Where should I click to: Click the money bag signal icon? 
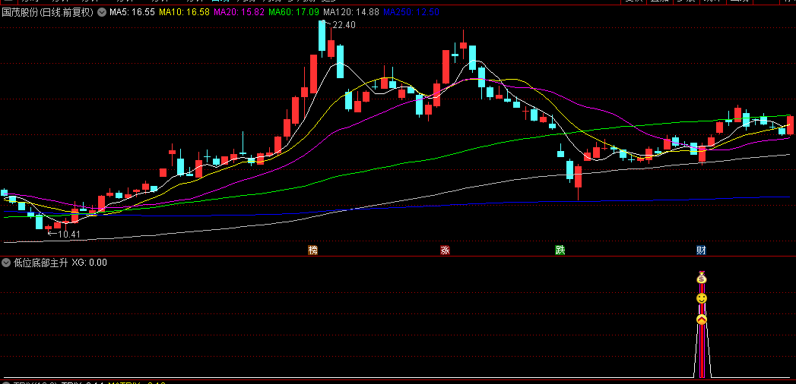point(702,278)
